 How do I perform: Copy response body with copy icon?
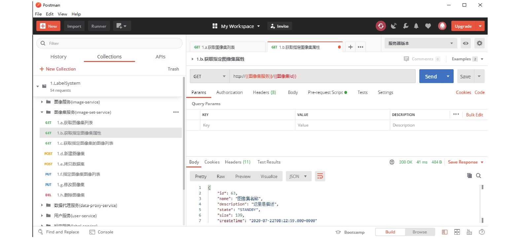(469, 176)
